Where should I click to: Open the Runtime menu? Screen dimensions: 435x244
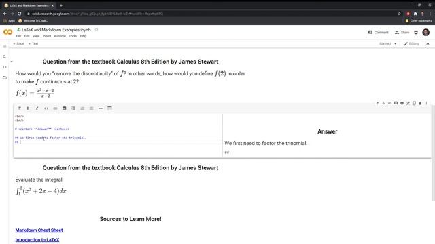60,36
